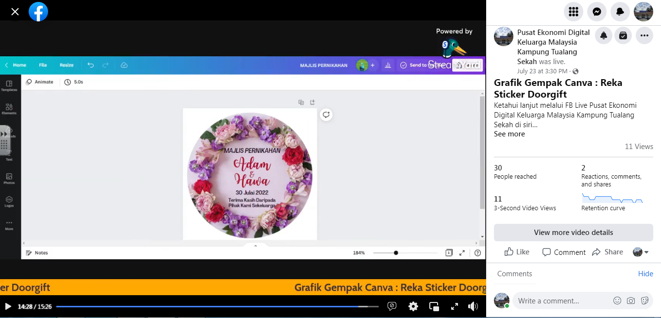This screenshot has height=318, width=661.
Task: Click the save video icon on post
Action: click(623, 35)
